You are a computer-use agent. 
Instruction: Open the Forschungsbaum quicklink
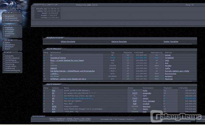point(57,120)
